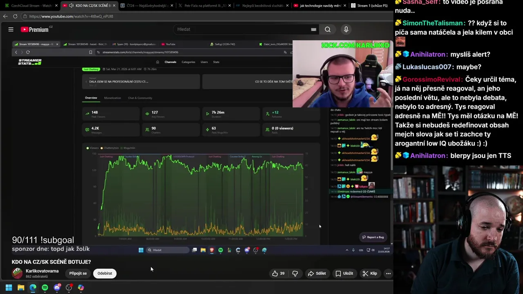Open Discord from the taskbar
This screenshot has height=294, width=523.
[57, 287]
